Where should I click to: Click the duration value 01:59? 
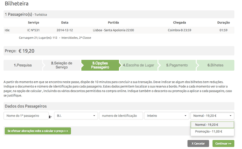[223, 30]
